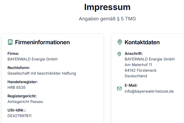The height and width of the screenshot is (123, 184).
Task: Click the street address 'Am Meierhof 11'
Action: pyautogui.click(x=139, y=65)
